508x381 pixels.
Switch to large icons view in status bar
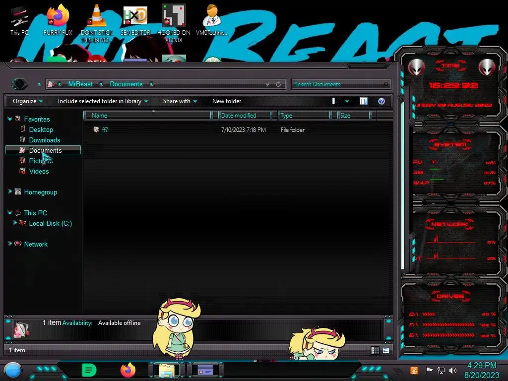point(386,350)
